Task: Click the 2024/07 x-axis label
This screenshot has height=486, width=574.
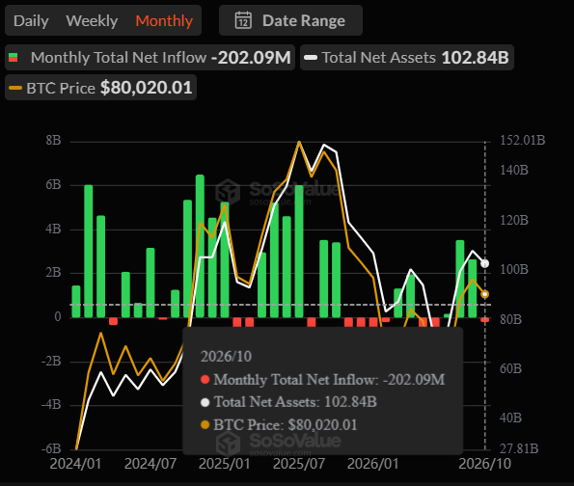Action: 150,464
